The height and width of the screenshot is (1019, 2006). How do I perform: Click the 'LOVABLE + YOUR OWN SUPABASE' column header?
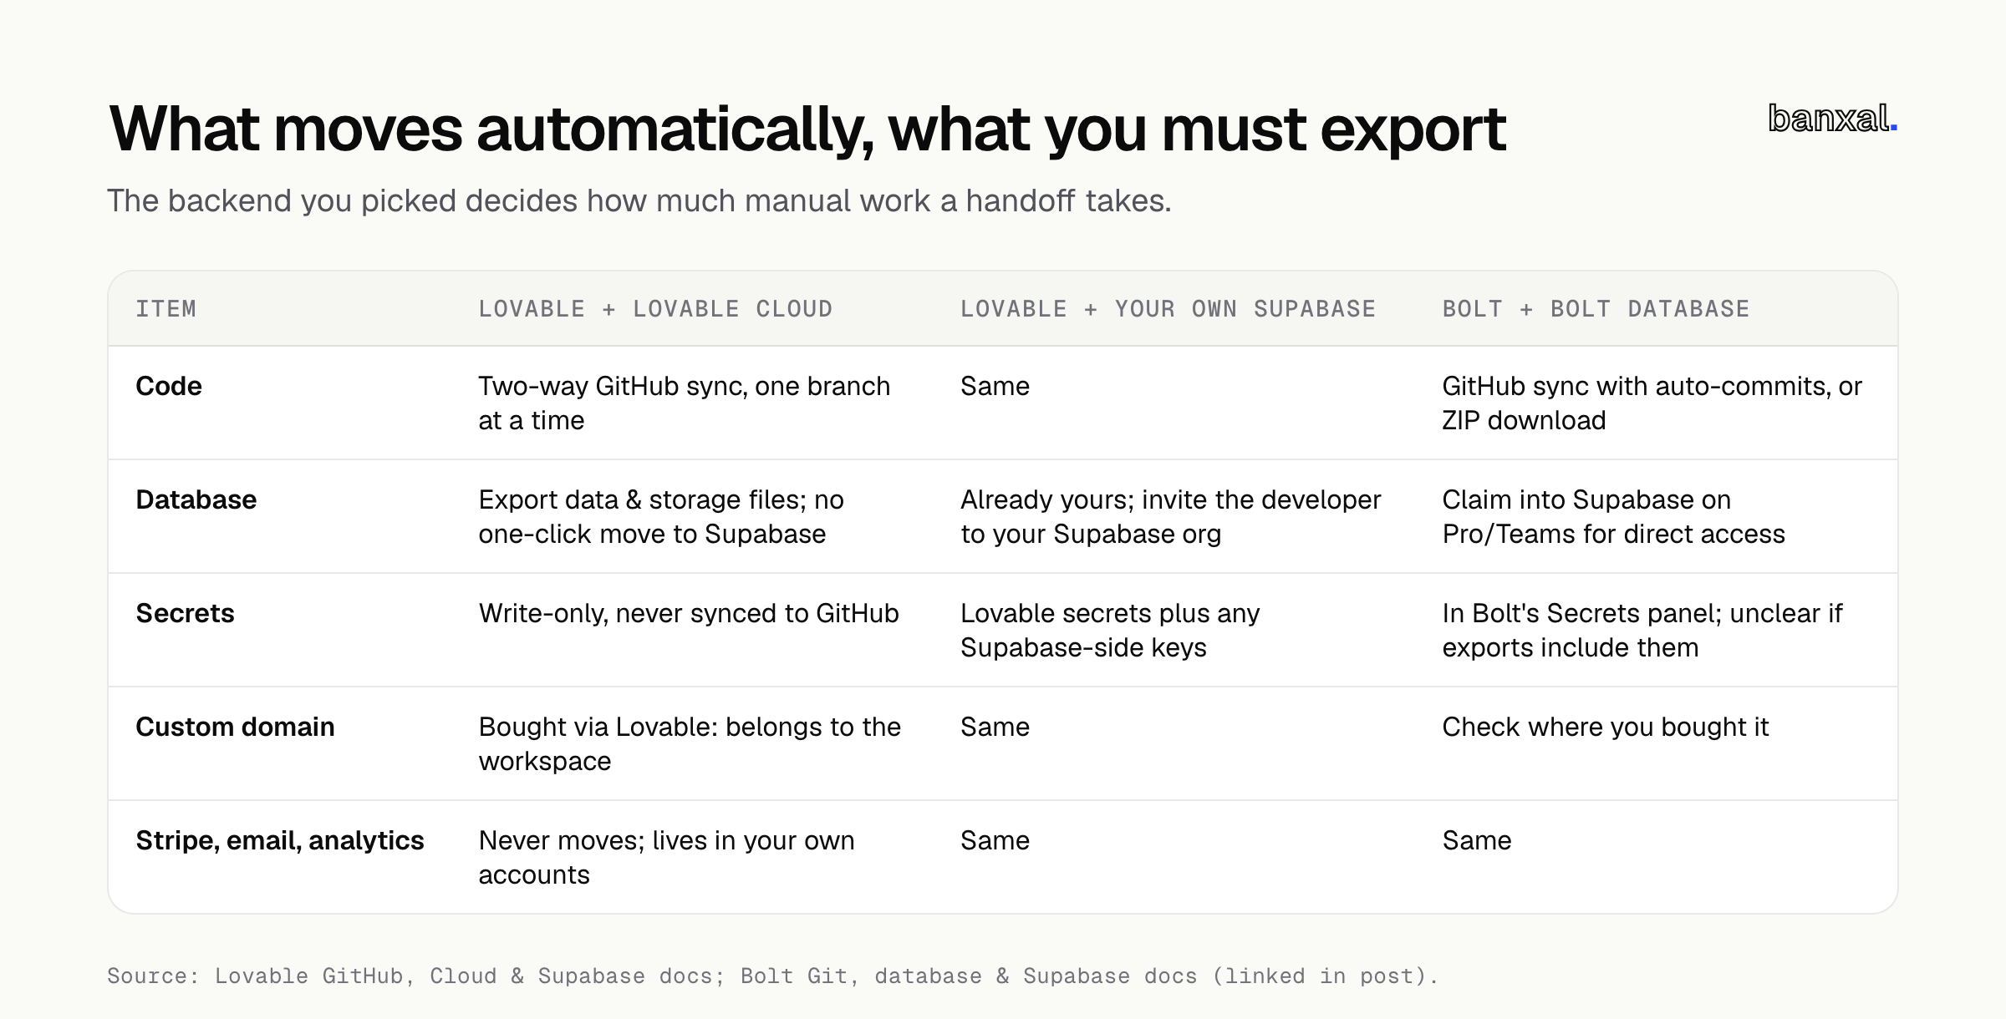pos(1168,309)
